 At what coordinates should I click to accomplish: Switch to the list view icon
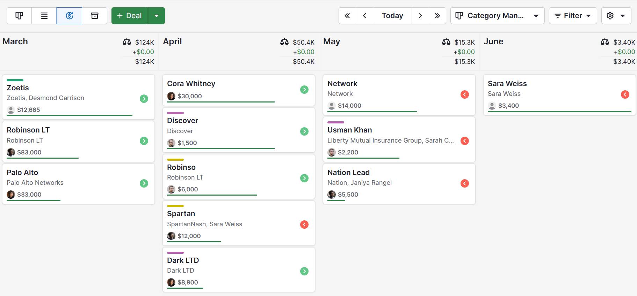[44, 16]
